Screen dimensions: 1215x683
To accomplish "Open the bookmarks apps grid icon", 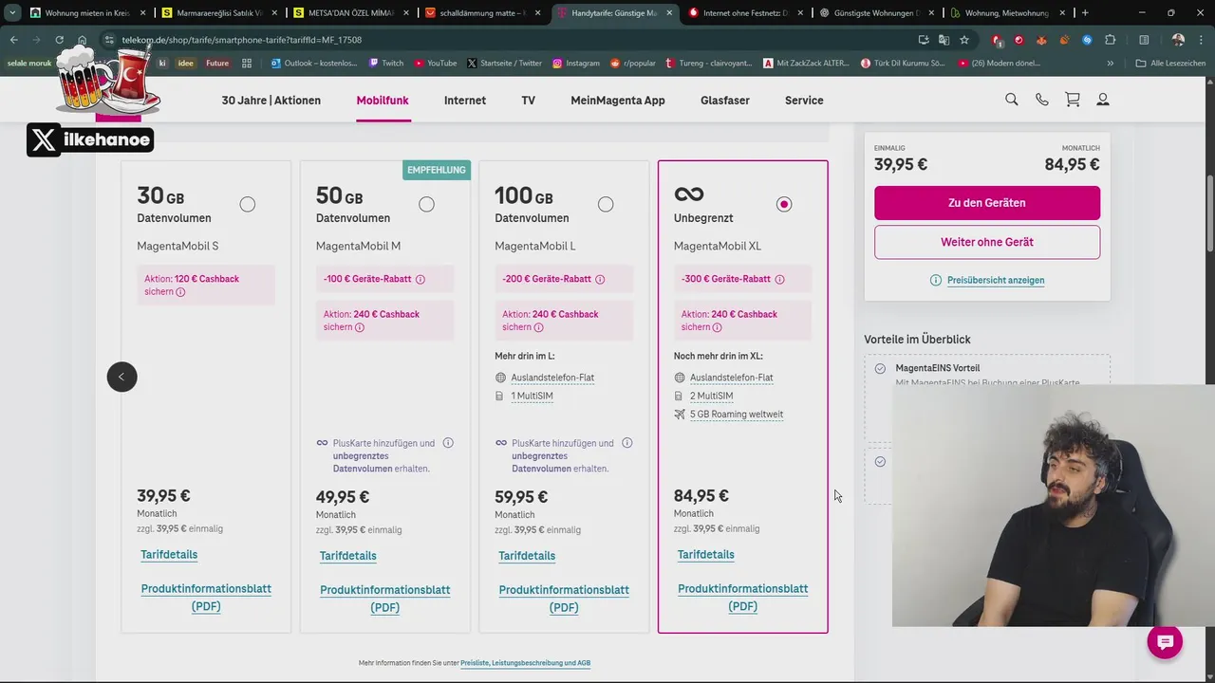I will pos(247,63).
